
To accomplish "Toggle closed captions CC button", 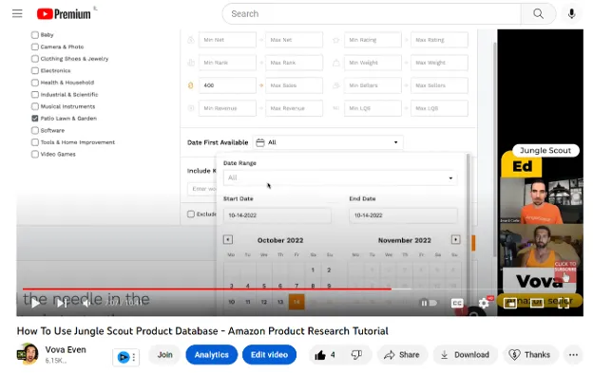I will 457,303.
